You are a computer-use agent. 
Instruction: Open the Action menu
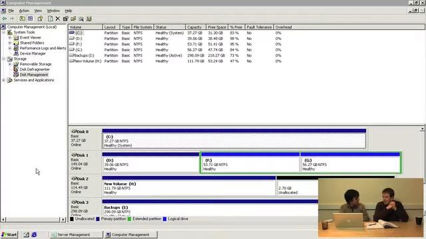tap(24, 11)
